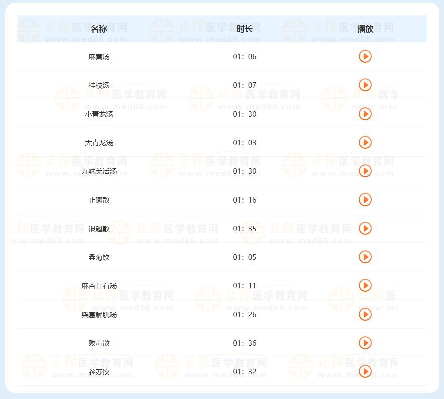The image size is (444, 399).
Task: Play the 柴葛解肌汤 clip
Action: [365, 314]
